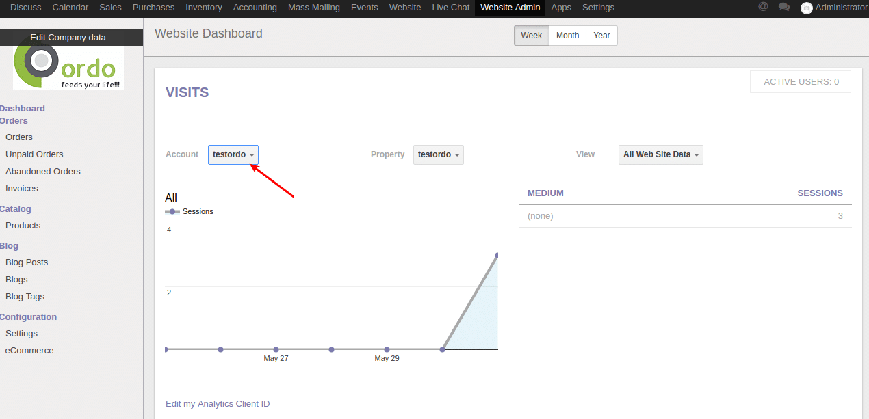The height and width of the screenshot is (419, 869).
Task: Open Invoices in the sidebar
Action: 22,189
